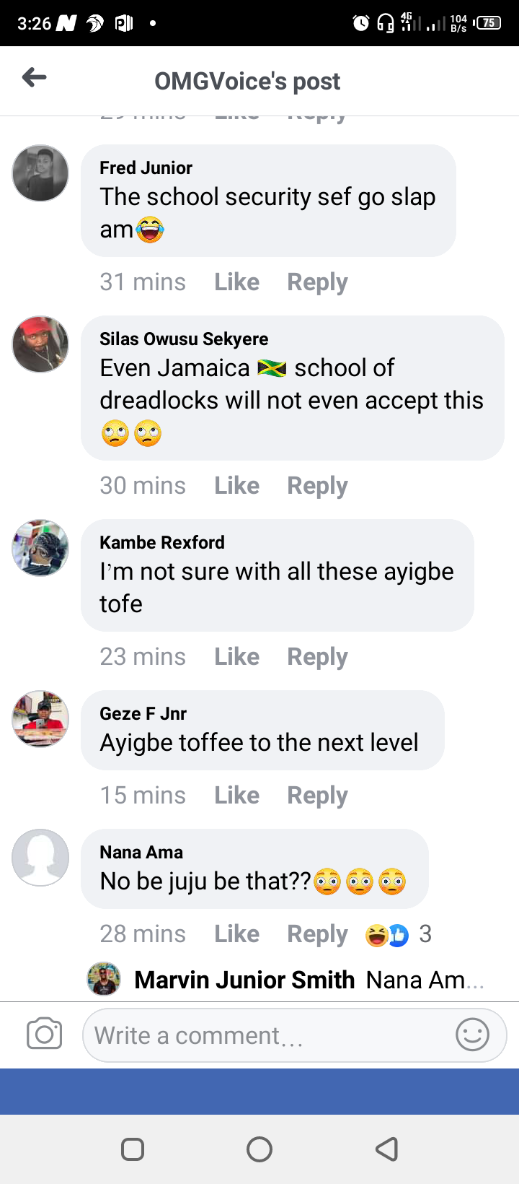Open Geze F Jnr's profile name
Viewport: 519px width, 1184px height.
pos(143,713)
